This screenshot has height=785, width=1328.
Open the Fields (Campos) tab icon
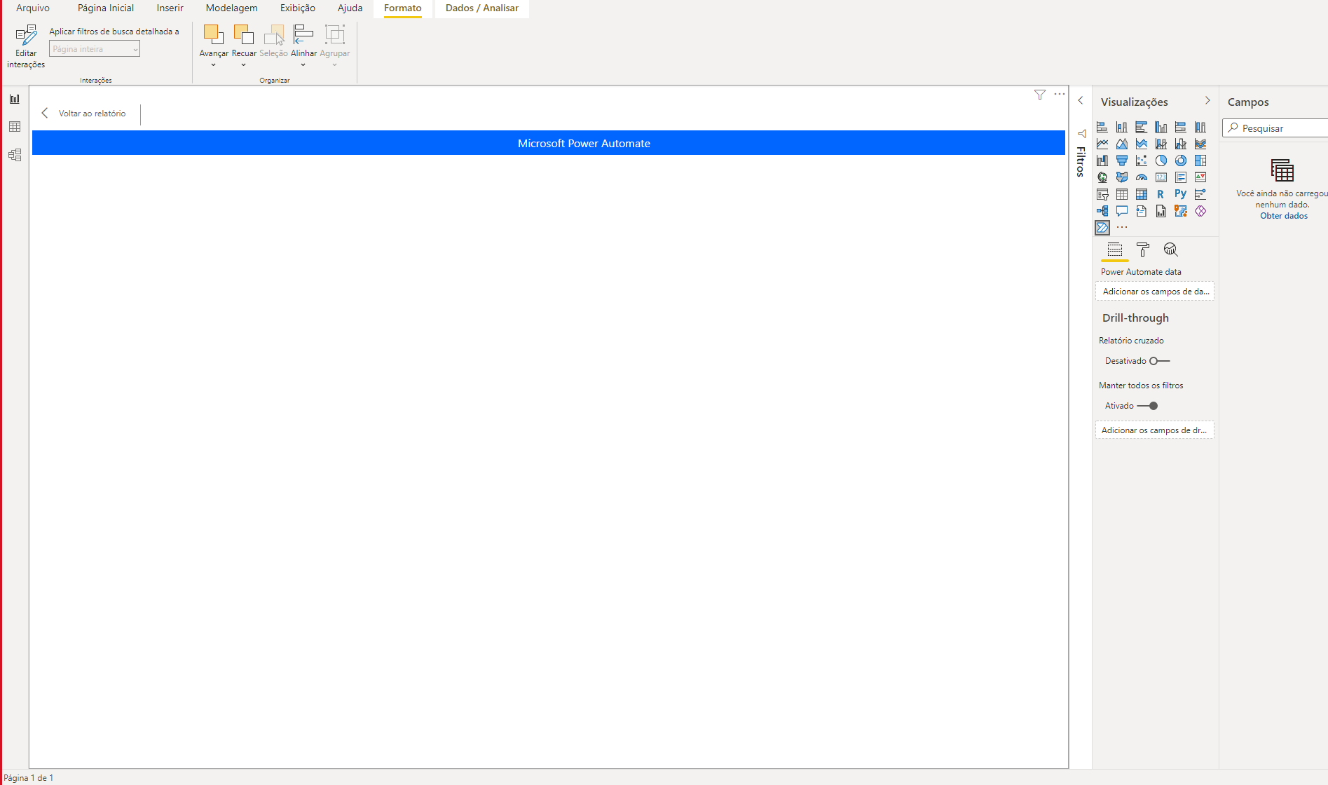coord(1115,250)
